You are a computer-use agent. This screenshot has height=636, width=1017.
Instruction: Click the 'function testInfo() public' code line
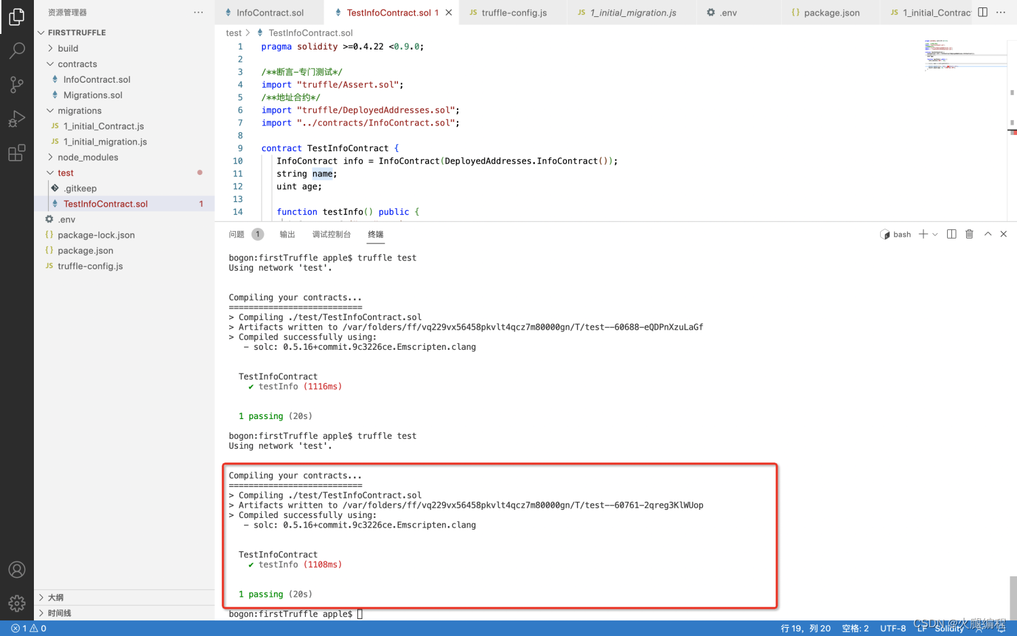tap(348, 212)
